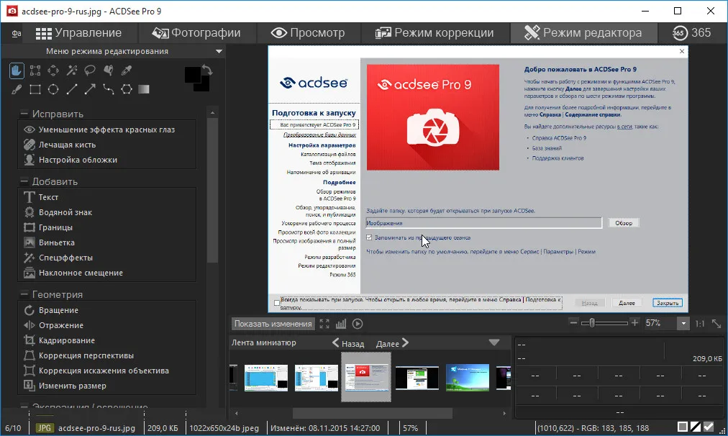This screenshot has width=728, height=436.
Task: Select the Gradient tool
Action: (144, 89)
